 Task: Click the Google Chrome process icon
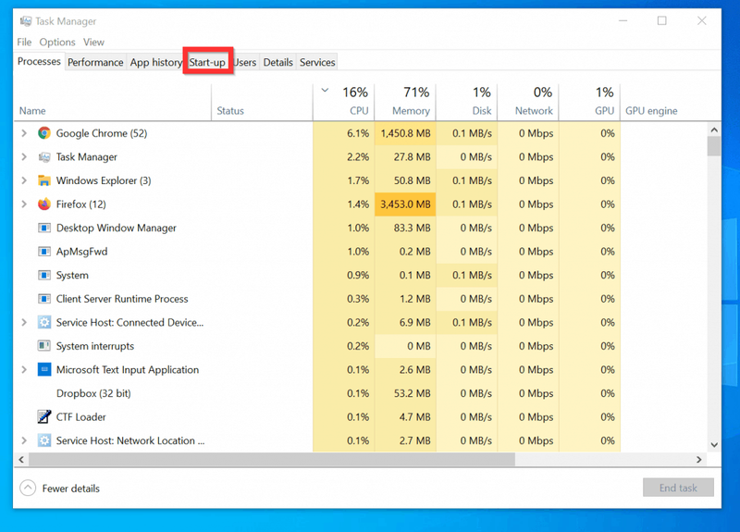click(x=44, y=133)
